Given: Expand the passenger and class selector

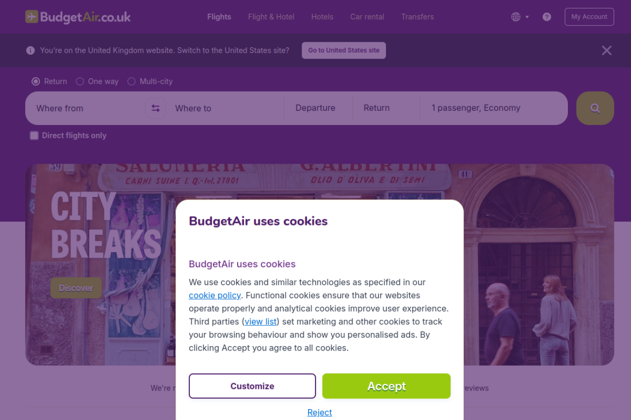Looking at the screenshot, I should pos(493,108).
